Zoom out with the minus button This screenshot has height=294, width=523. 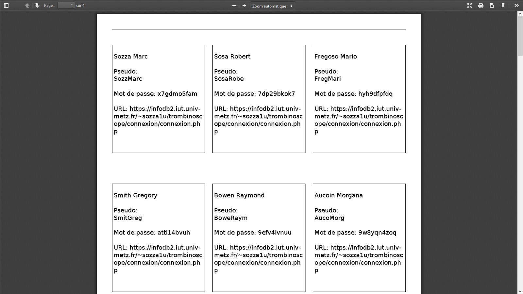tap(234, 6)
